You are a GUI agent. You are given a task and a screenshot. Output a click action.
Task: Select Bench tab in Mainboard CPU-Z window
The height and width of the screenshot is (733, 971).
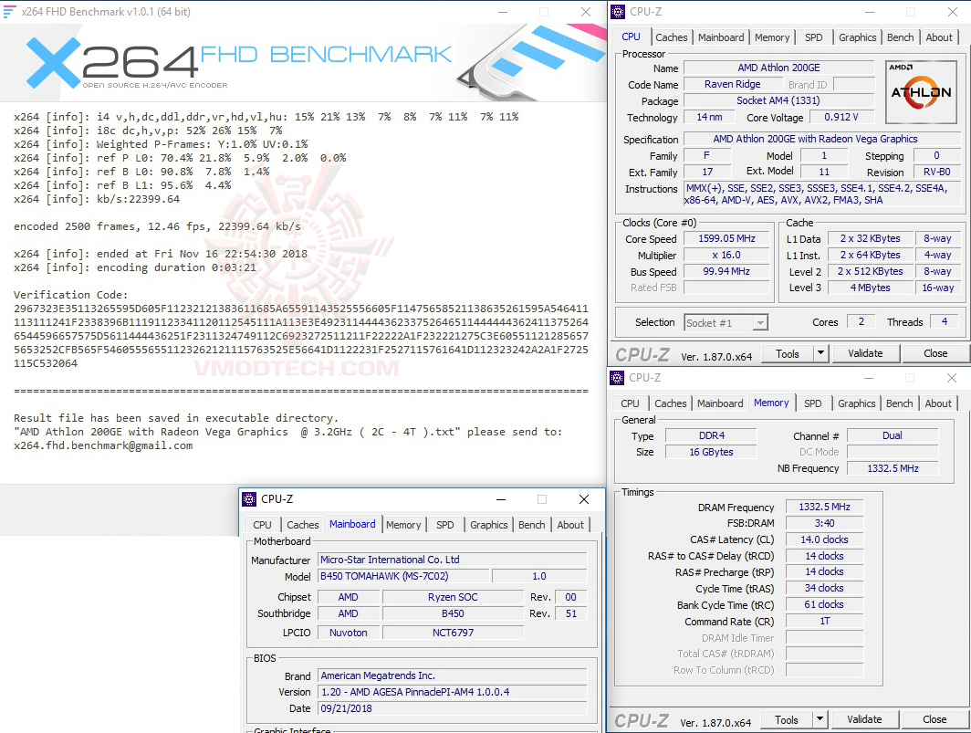tap(531, 525)
